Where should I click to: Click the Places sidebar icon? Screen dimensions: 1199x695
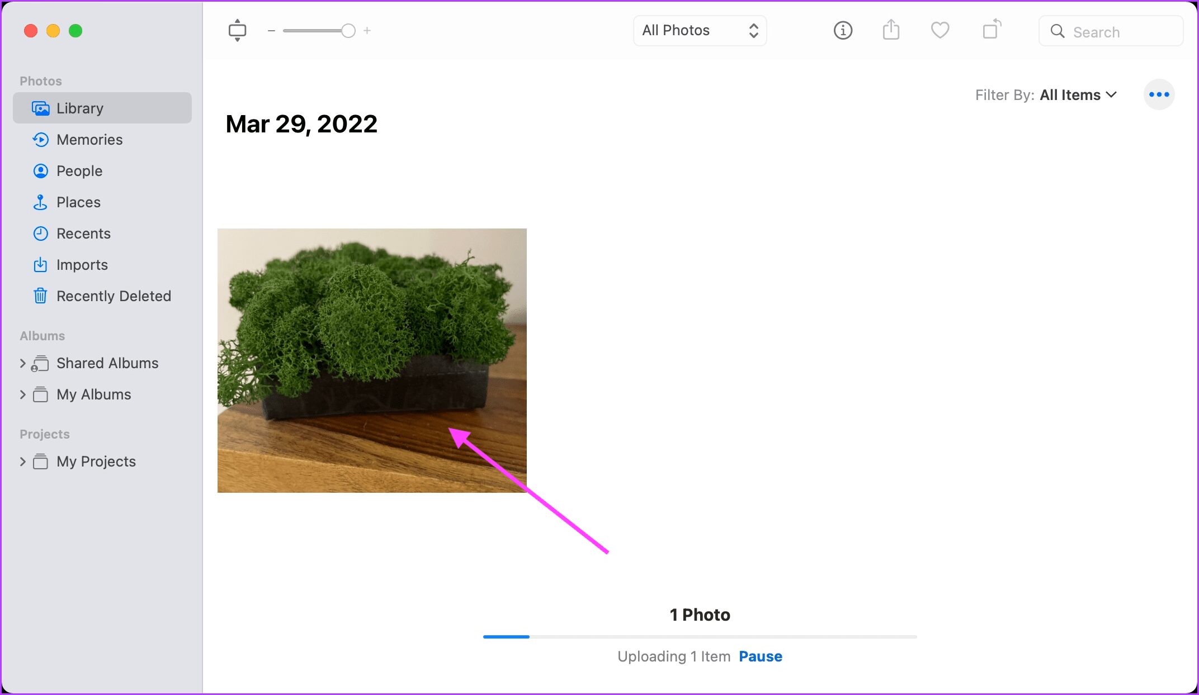40,202
